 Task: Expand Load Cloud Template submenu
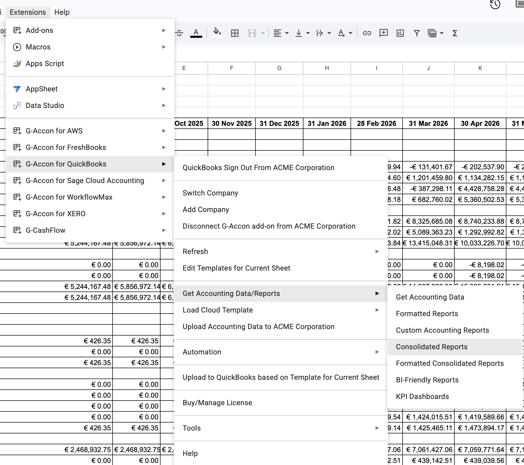[281, 310]
